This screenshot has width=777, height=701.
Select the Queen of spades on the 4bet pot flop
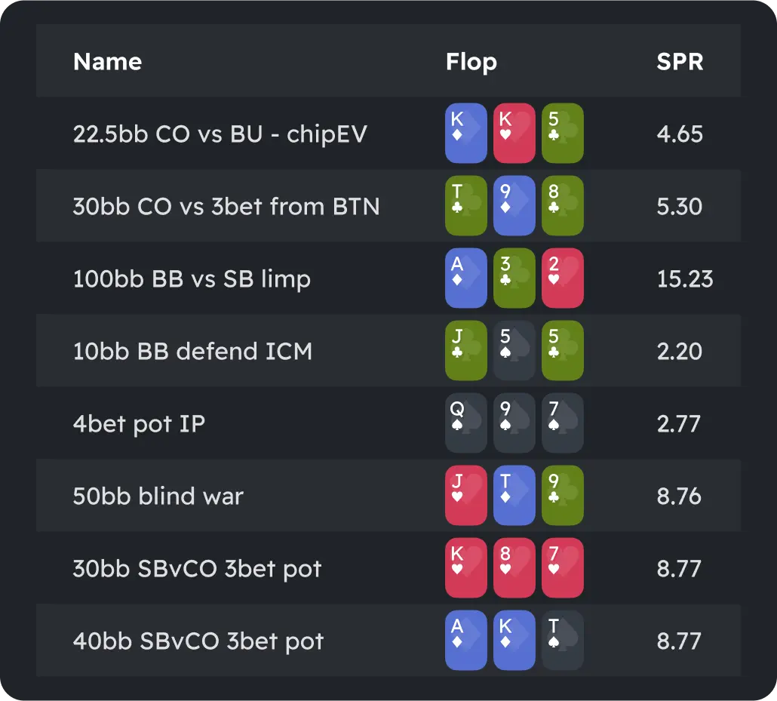click(465, 423)
